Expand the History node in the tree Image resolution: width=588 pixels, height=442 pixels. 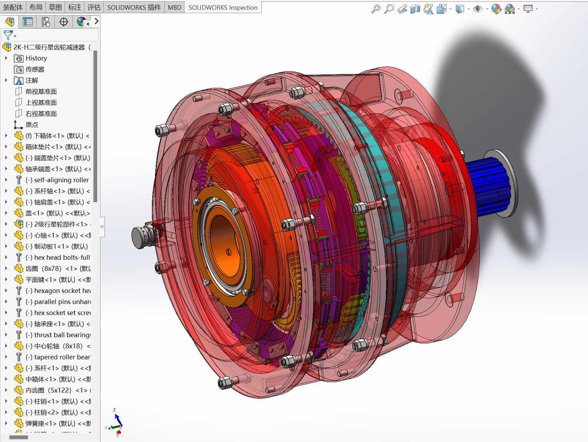[6, 58]
